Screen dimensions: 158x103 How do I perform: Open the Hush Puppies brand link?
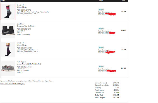click(x=21, y=62)
